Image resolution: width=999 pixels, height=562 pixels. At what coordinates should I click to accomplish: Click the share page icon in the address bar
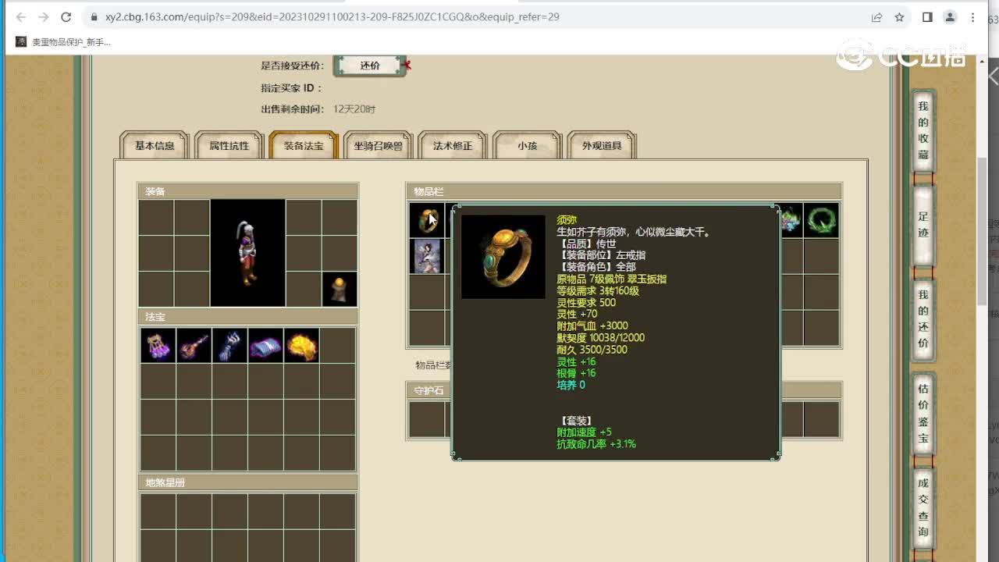pos(877,17)
